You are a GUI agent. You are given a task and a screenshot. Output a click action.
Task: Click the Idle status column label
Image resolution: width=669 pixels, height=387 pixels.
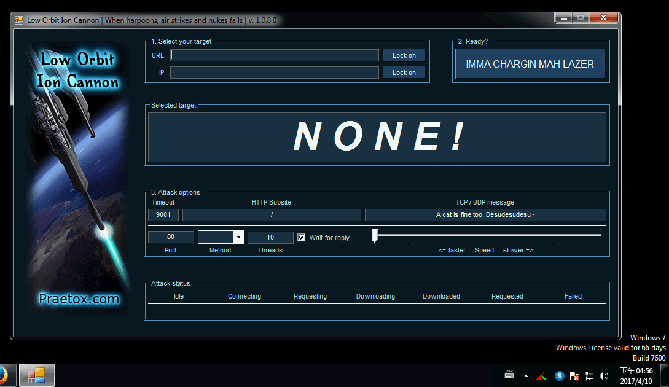(x=179, y=296)
